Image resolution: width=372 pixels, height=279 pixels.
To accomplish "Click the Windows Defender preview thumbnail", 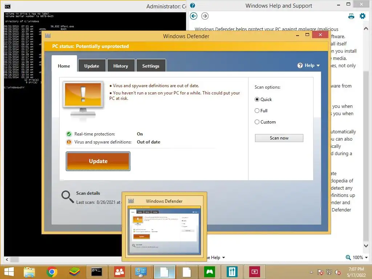I will click(x=164, y=230).
